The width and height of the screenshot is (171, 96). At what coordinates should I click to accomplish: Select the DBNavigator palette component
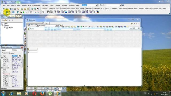click(52, 12)
